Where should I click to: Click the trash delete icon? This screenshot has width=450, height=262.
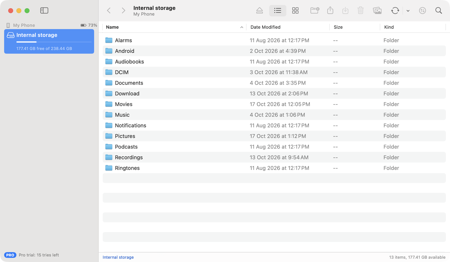pyautogui.click(x=361, y=11)
